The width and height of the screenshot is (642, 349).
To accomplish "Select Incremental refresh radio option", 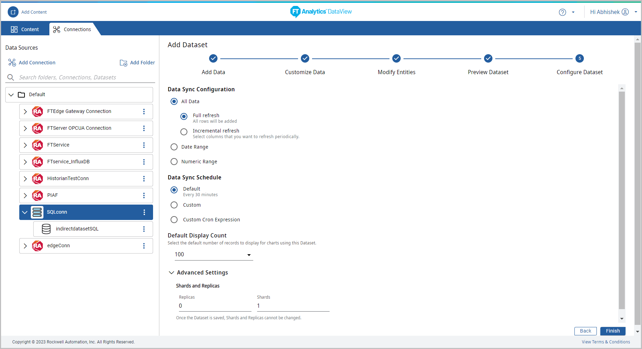I will 184,132.
